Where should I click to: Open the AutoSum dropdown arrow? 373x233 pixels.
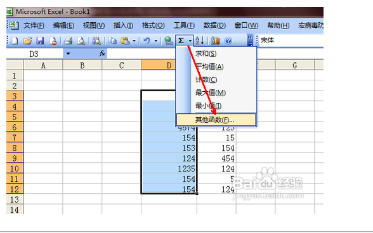(x=190, y=41)
